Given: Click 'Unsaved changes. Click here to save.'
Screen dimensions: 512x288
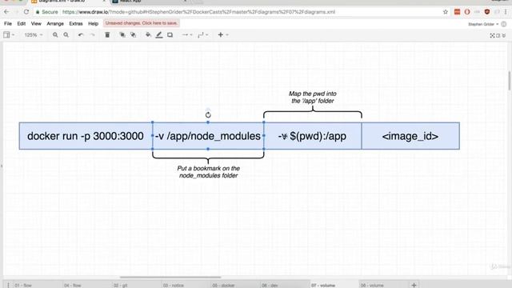Looking at the screenshot, I should pos(142,23).
